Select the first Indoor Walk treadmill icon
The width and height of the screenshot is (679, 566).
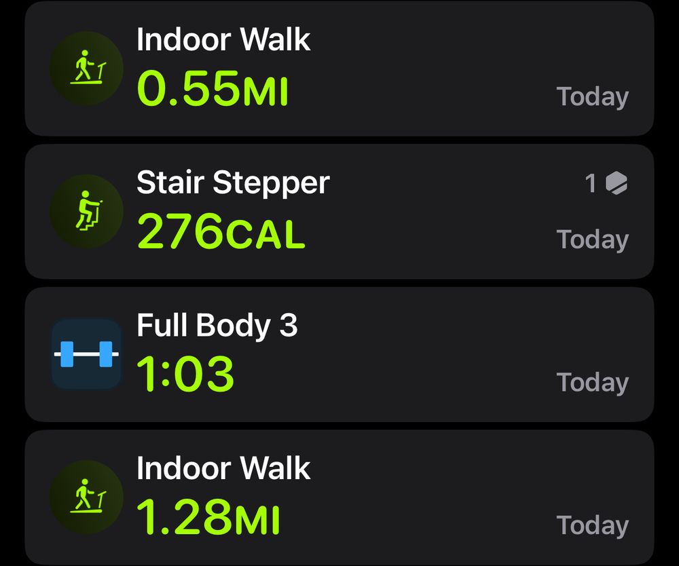click(x=86, y=68)
